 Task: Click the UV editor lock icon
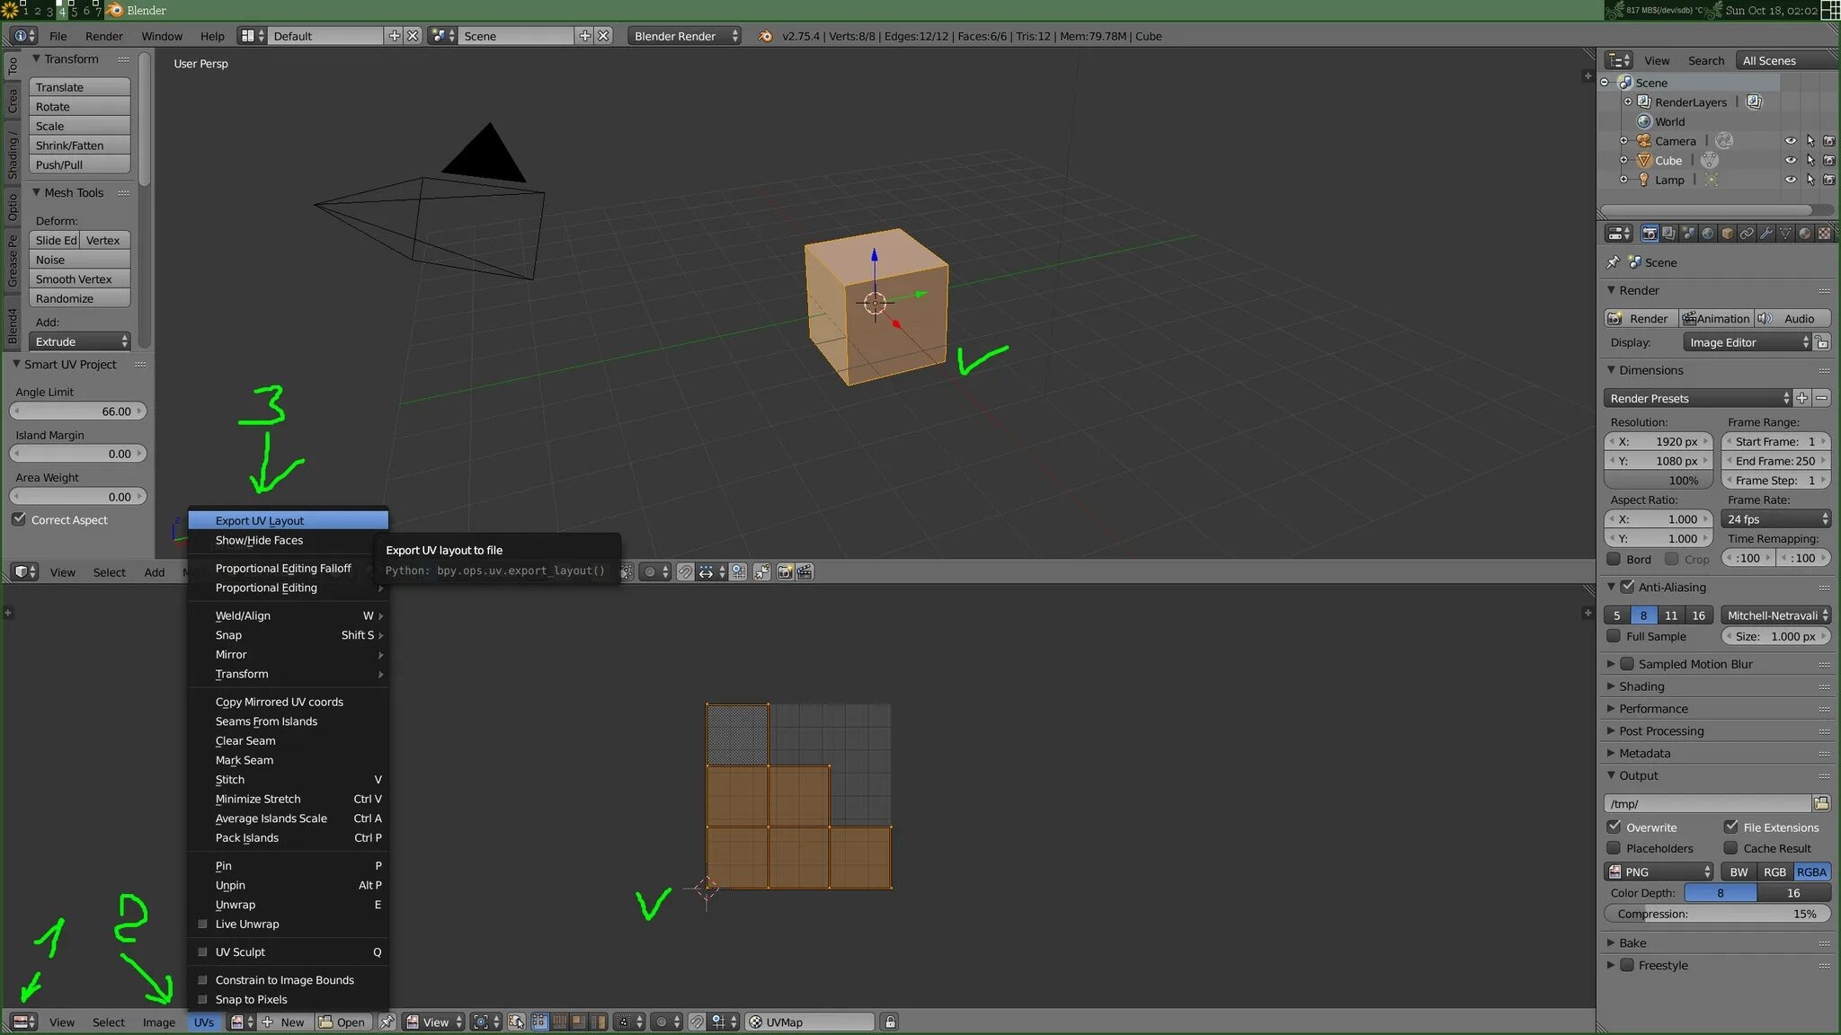pos(890,1022)
